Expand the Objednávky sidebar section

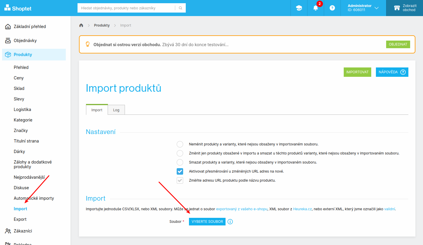pyautogui.click(x=25, y=41)
